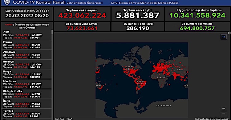Open the Esri tarafından desteklenmektedir link
Image resolution: width=231 pixels, height=120 pixels.
tap(212, 119)
